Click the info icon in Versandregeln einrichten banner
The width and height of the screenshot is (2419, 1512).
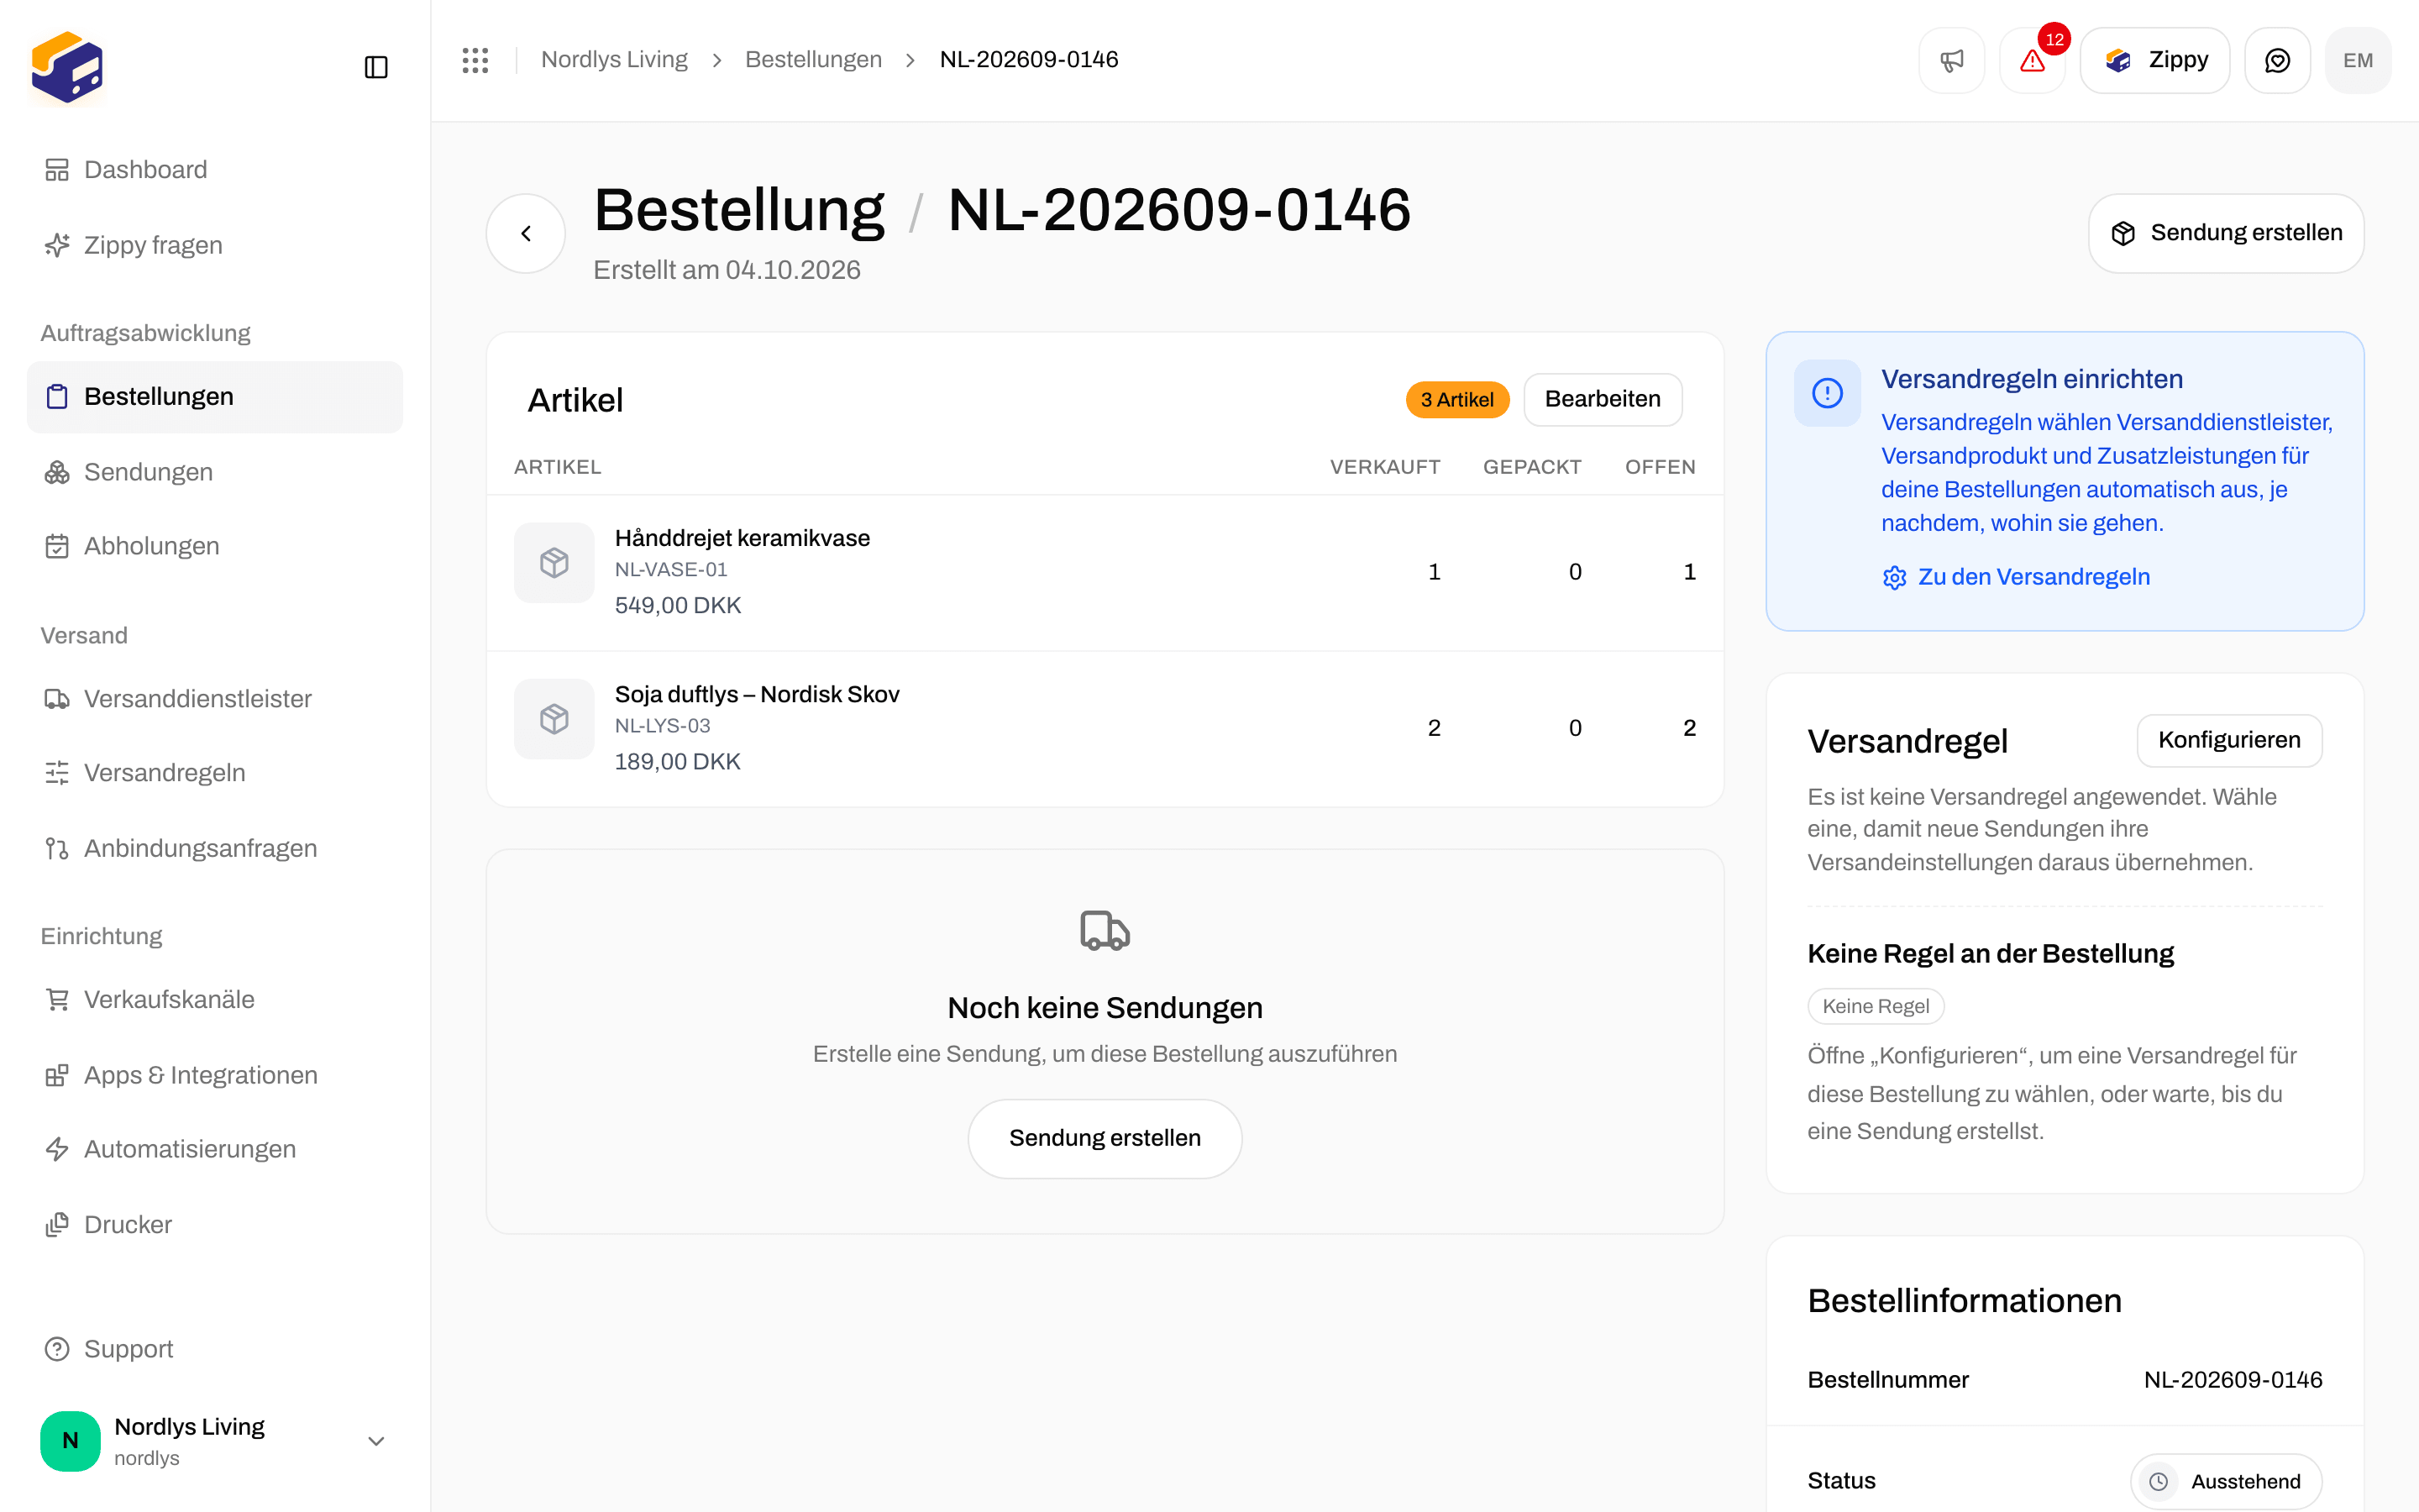[x=1827, y=393]
